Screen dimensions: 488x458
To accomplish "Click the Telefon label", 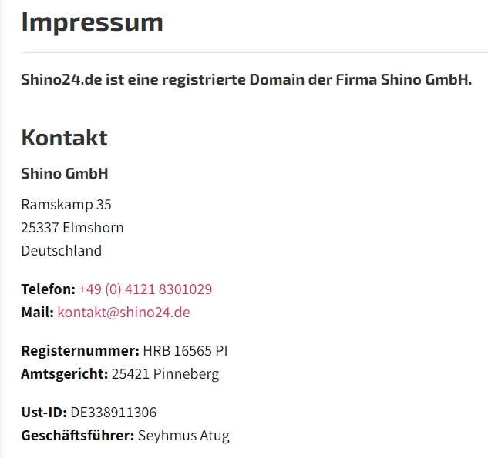I will coord(49,289).
